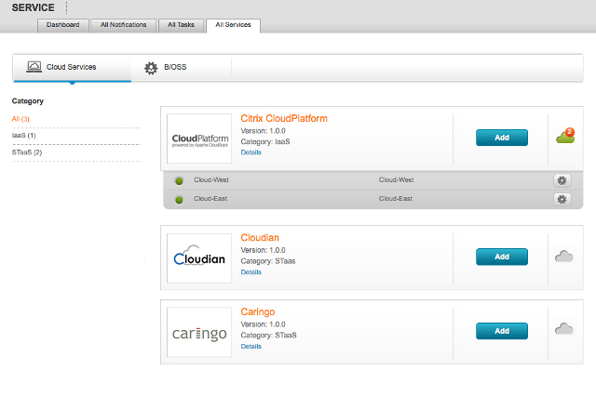Open the gear settings for Cloud-West

pos(562,180)
